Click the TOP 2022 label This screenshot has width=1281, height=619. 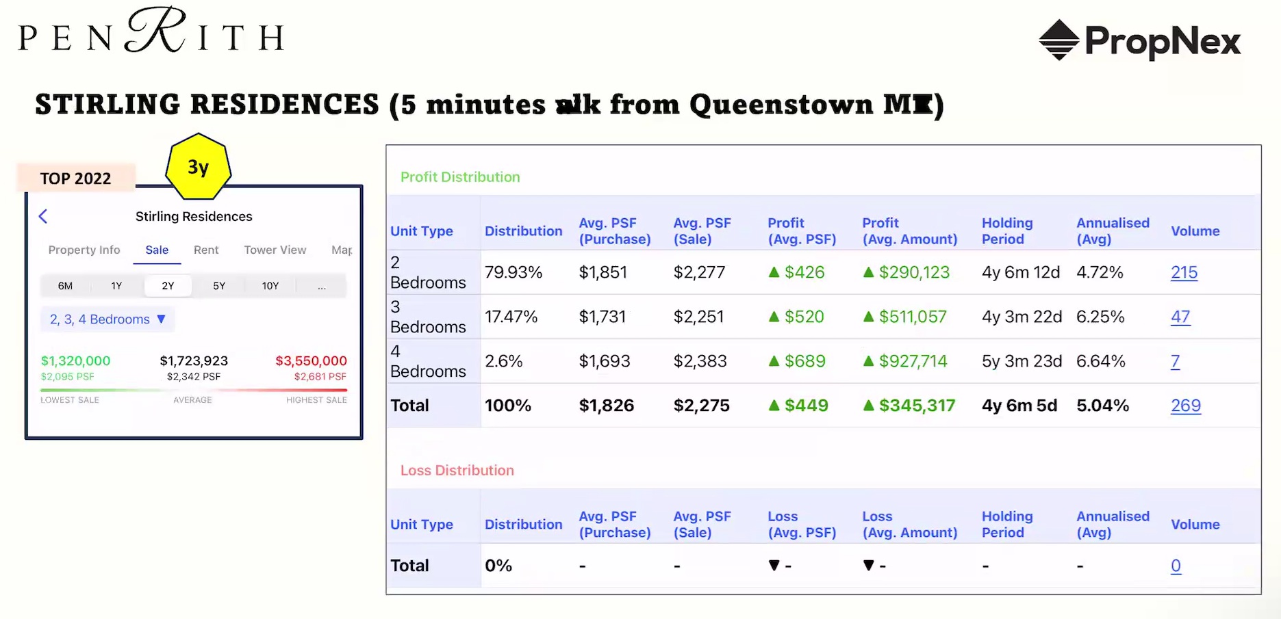tap(75, 179)
